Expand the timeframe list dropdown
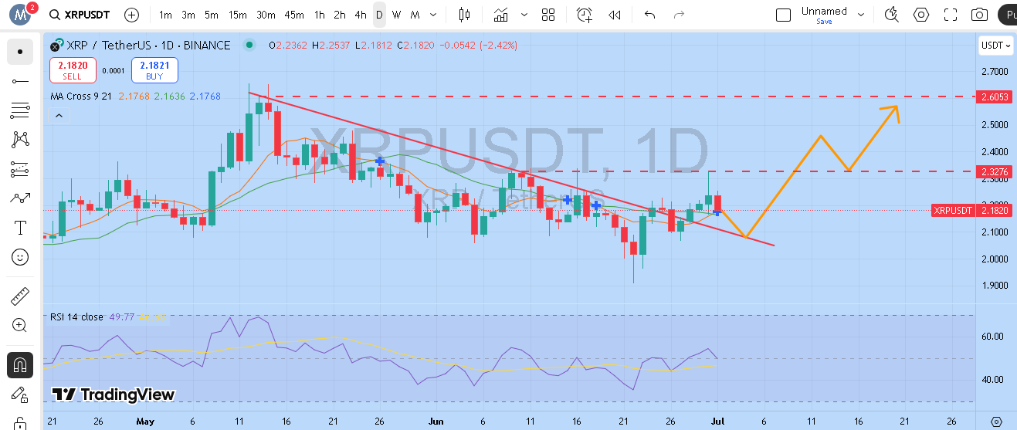1017x430 pixels. [x=435, y=15]
